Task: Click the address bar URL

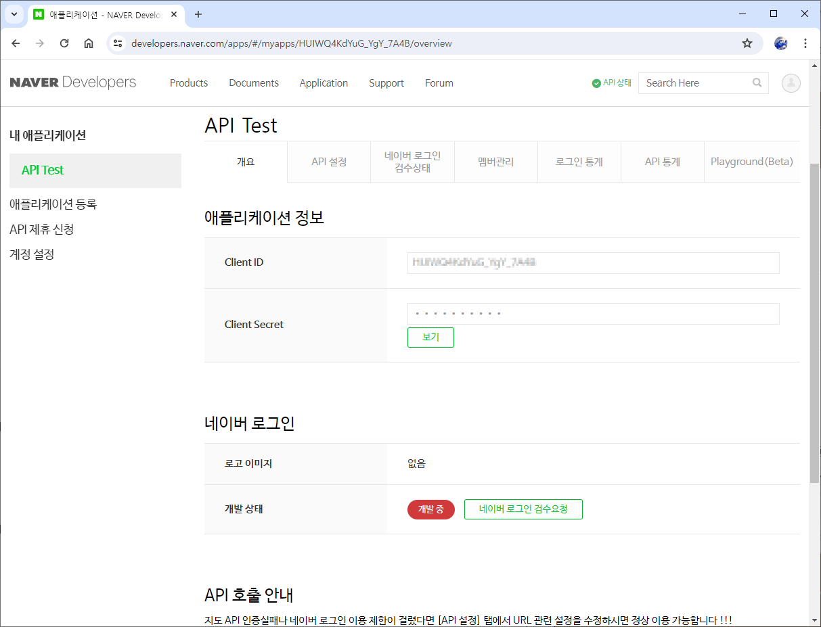Action: click(292, 43)
